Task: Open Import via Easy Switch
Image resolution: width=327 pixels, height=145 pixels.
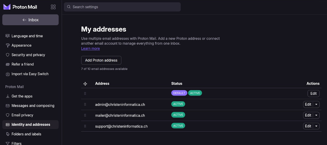Action: coord(30,74)
